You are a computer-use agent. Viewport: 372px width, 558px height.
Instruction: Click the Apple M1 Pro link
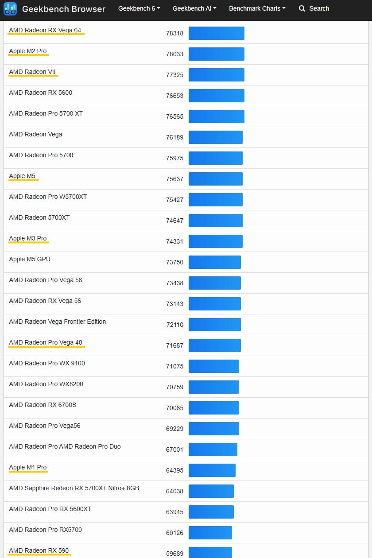pyautogui.click(x=28, y=467)
